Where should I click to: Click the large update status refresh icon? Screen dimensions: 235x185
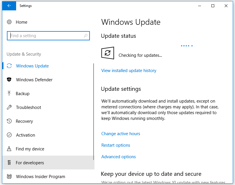pyautogui.click(x=108, y=53)
